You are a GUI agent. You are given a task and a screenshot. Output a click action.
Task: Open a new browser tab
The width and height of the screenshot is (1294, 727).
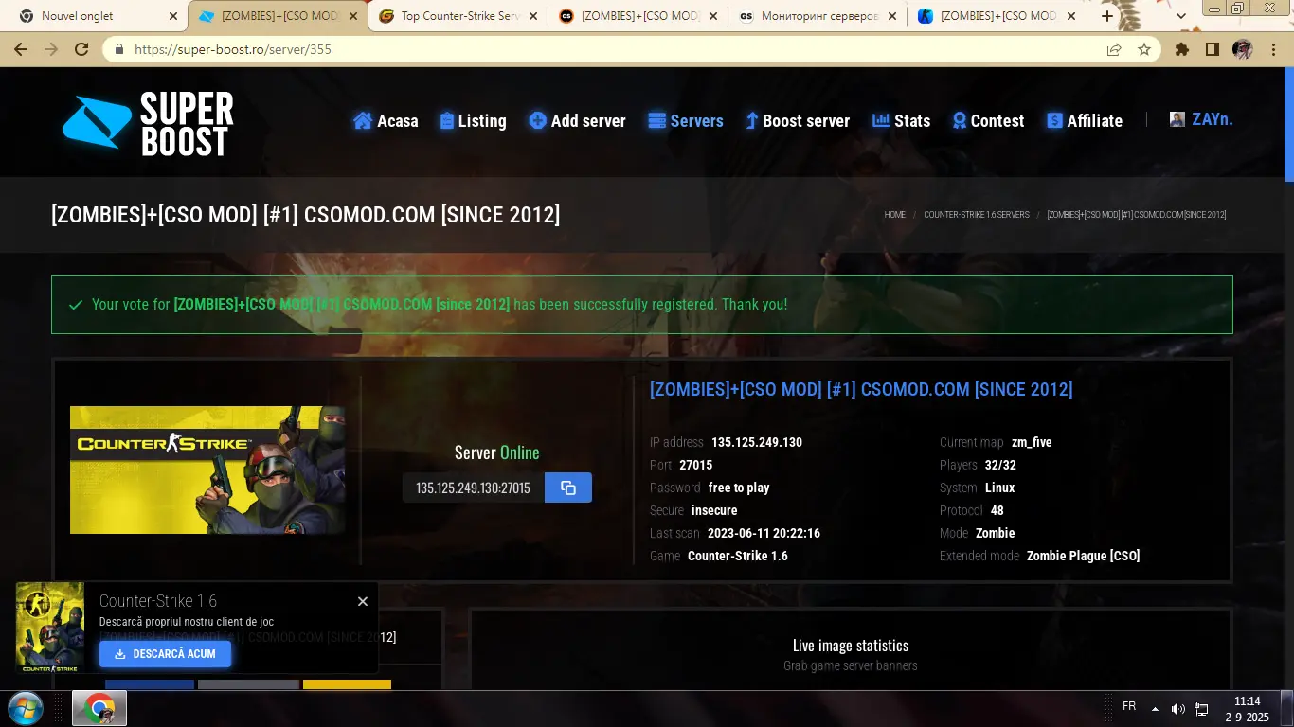(x=1107, y=16)
